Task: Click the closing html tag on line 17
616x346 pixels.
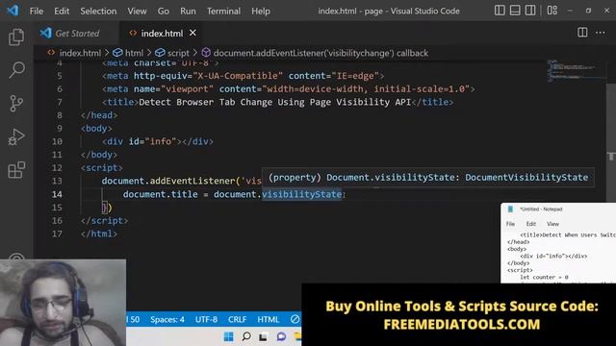Action: click(x=99, y=234)
